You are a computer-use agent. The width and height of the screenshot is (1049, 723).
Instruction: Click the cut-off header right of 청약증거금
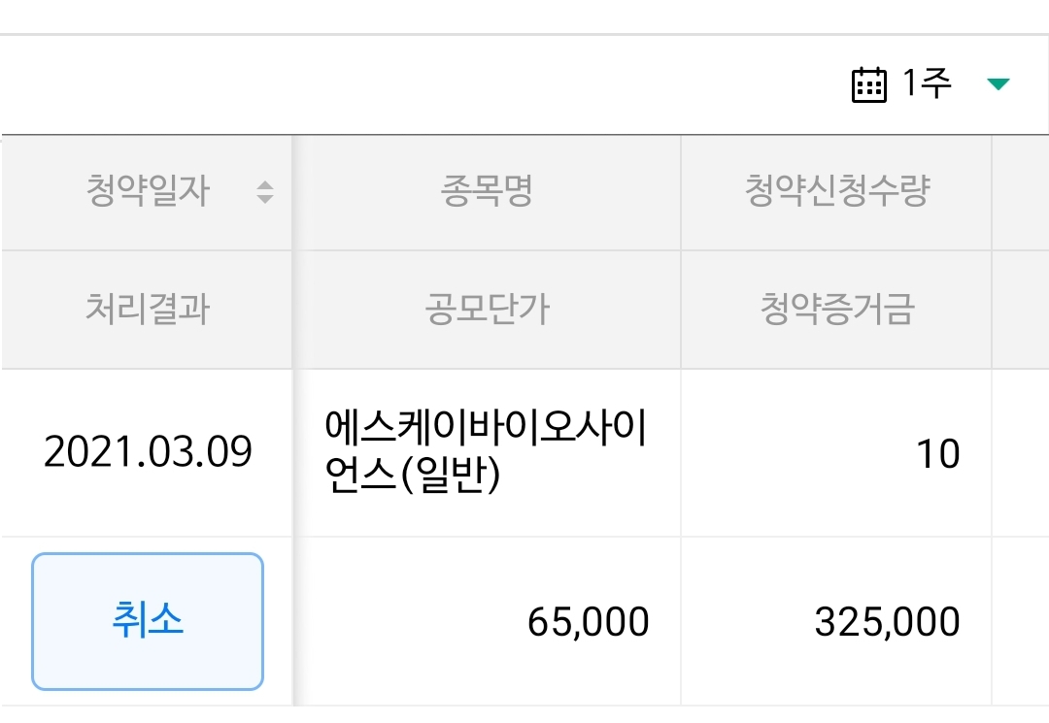1021,310
